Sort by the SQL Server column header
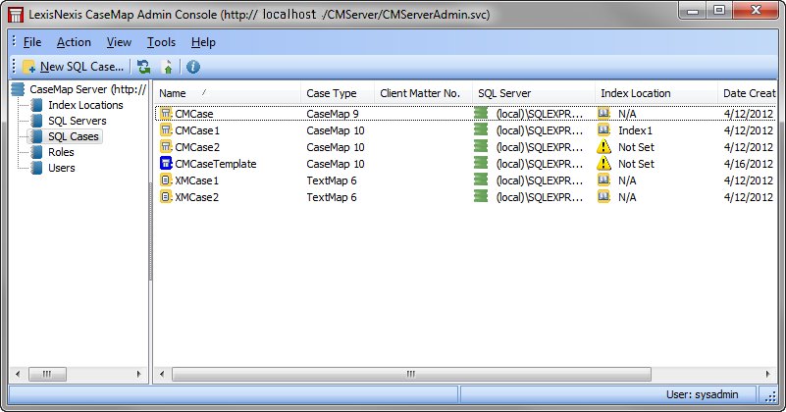 pyautogui.click(x=534, y=93)
